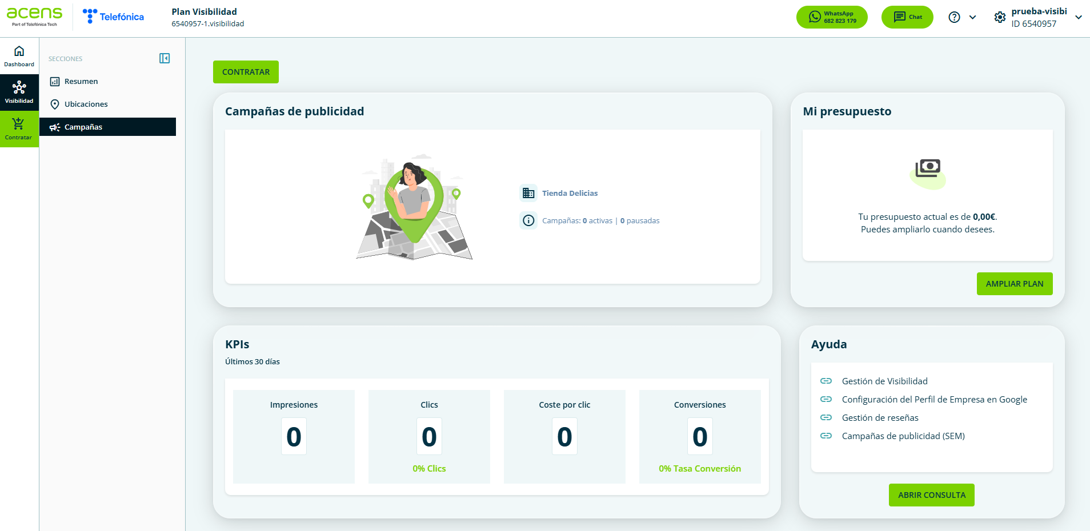Expand the prueba-visibi account dropdown
The width and height of the screenshot is (1090, 531).
(x=1078, y=17)
